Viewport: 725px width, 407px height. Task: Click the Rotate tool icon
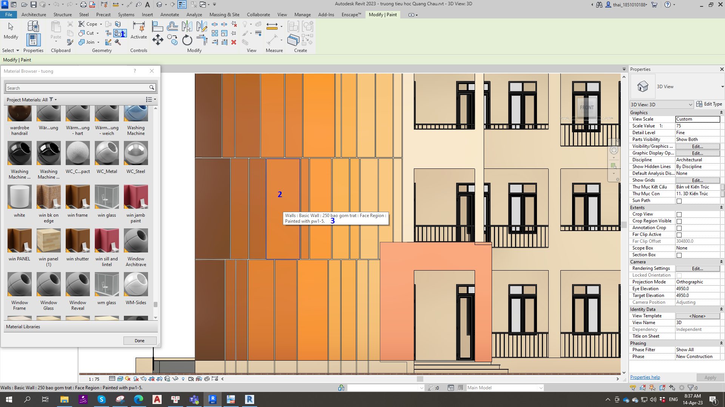point(187,40)
